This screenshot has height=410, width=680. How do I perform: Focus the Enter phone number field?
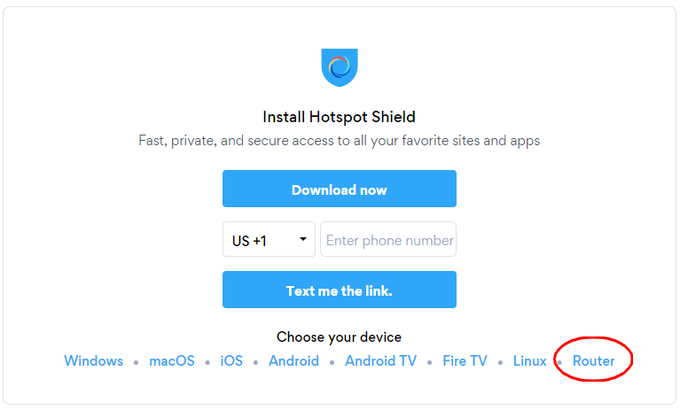click(388, 239)
